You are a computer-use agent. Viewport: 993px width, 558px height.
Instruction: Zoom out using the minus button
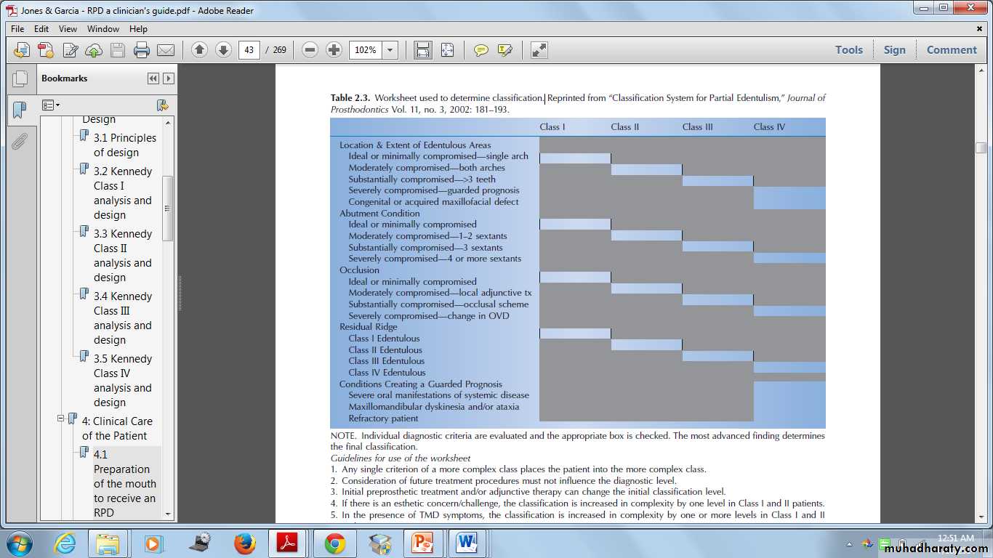point(310,50)
